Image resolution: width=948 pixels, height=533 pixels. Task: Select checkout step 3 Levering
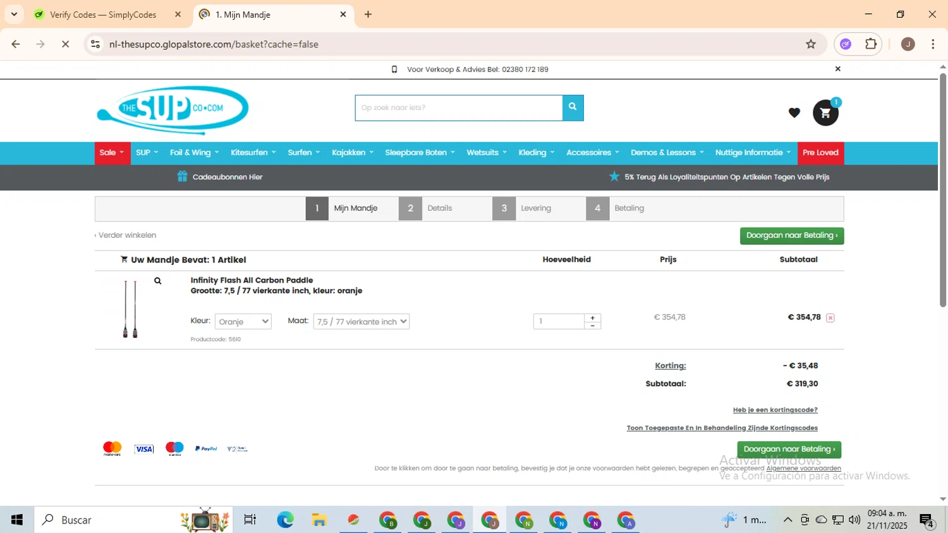523,208
